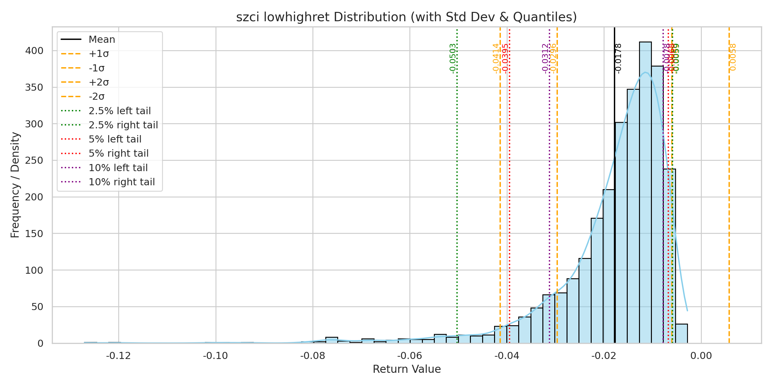Click the chart title text
This screenshot has width=773, height=386.
pos(406,17)
